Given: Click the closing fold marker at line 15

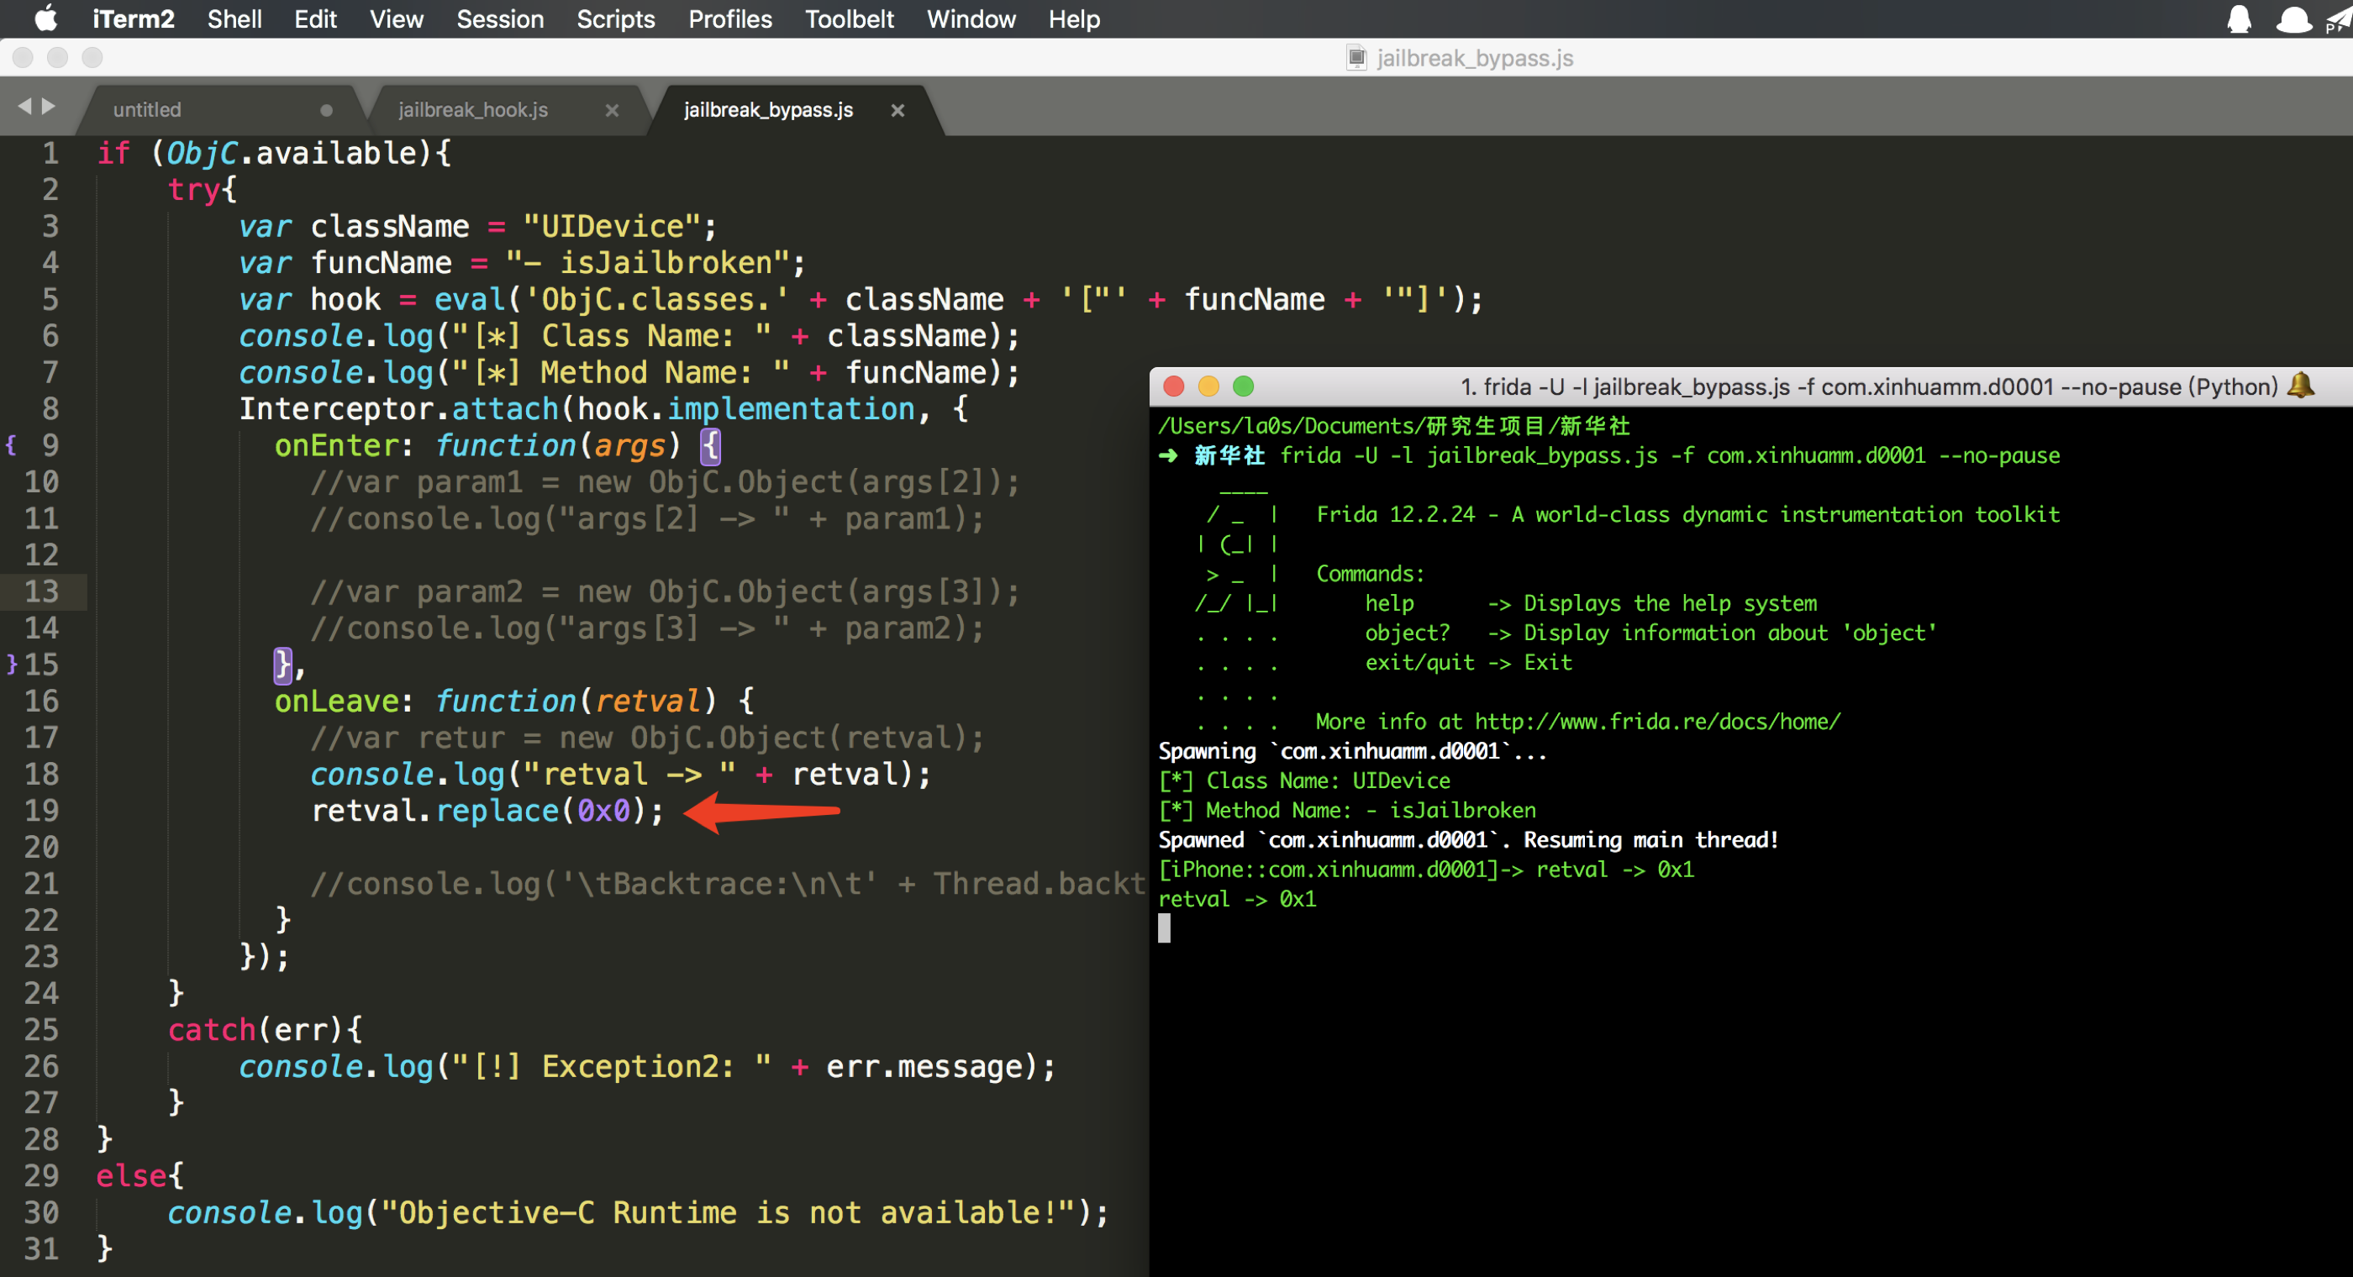Looking at the screenshot, I should point(11,664).
